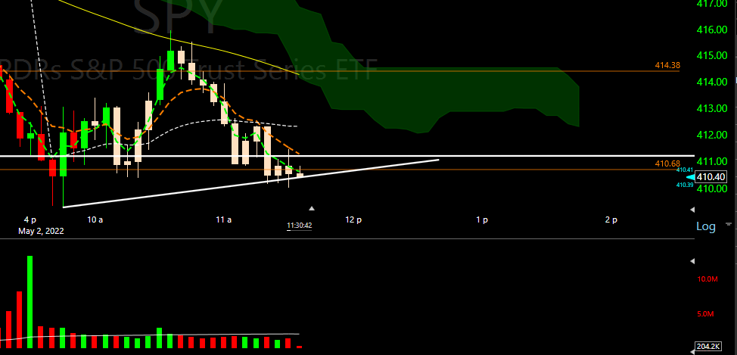Viewport: 737px width, 355px height.
Task: Click the 11:30:42 cursor time label
Action: 300,226
